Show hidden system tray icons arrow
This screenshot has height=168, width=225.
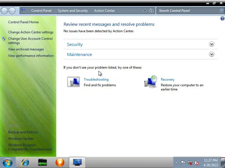(176, 163)
